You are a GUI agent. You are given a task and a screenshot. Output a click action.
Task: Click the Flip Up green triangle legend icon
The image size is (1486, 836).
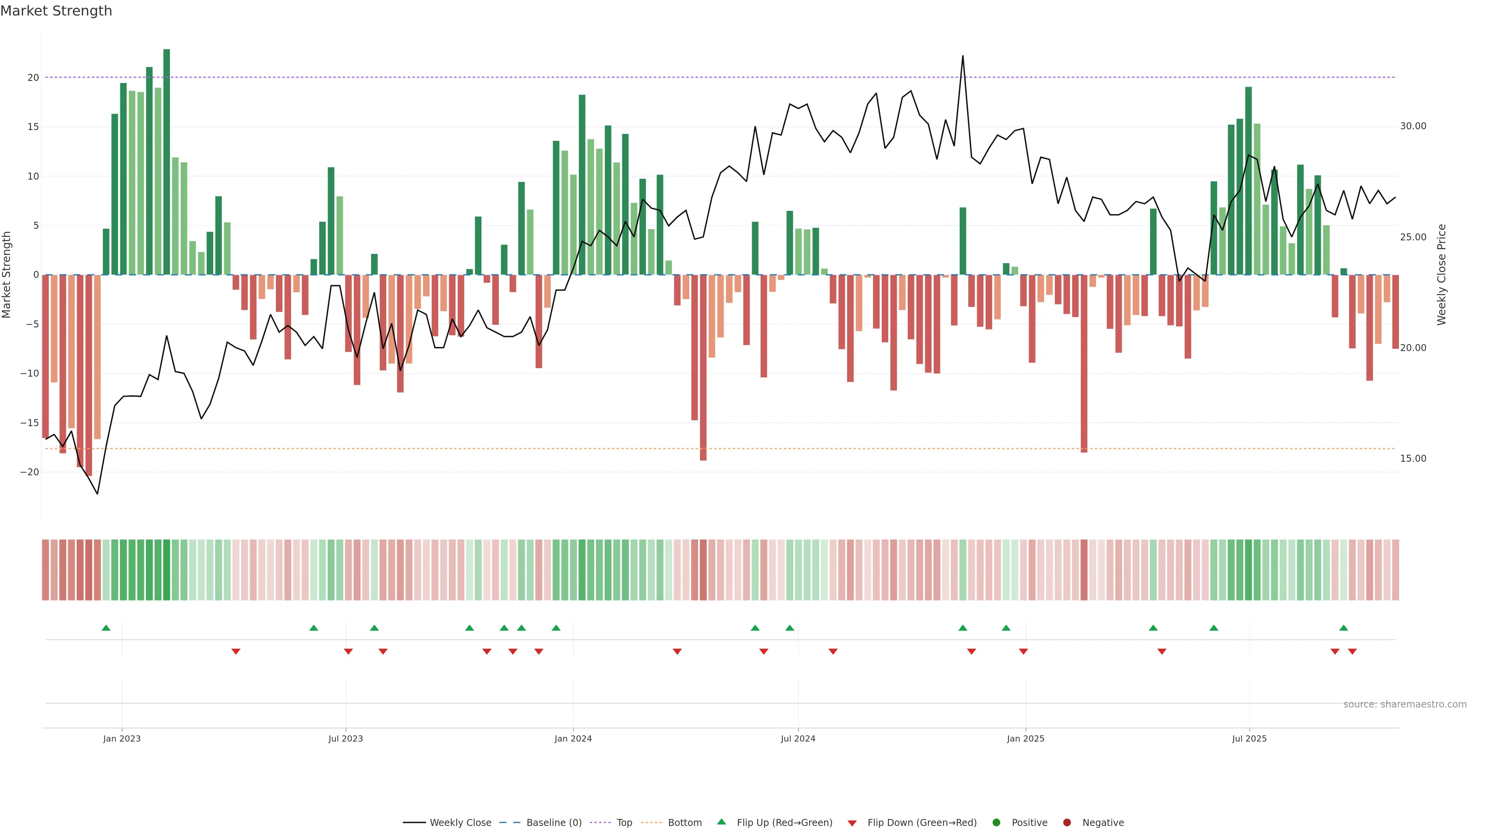pos(721,822)
